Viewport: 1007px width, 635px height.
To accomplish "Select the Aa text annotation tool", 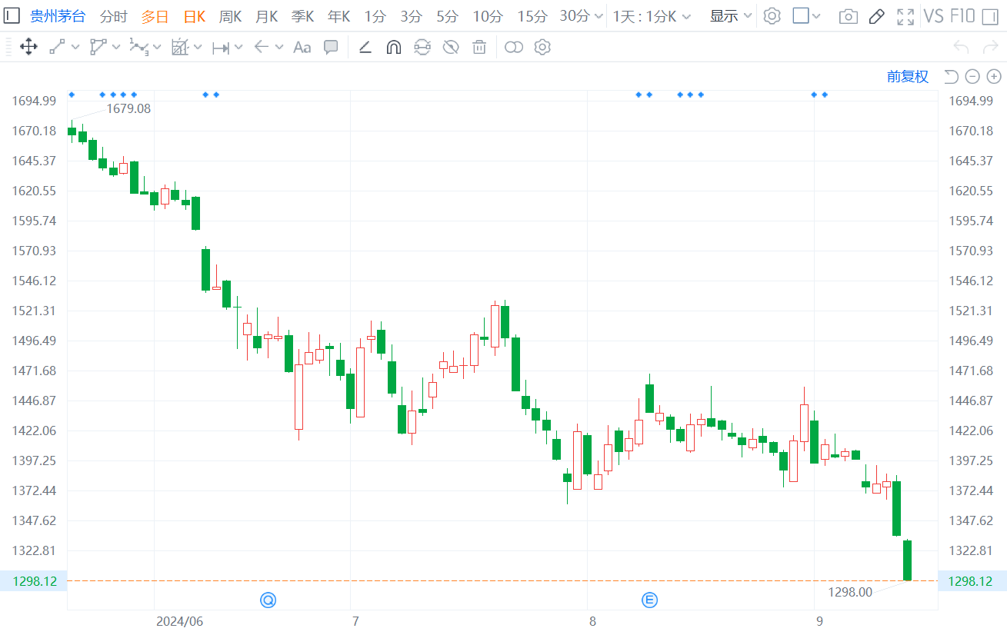I will coord(302,48).
